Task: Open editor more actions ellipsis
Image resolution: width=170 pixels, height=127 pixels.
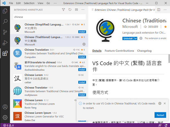Action: [x=165, y=10]
